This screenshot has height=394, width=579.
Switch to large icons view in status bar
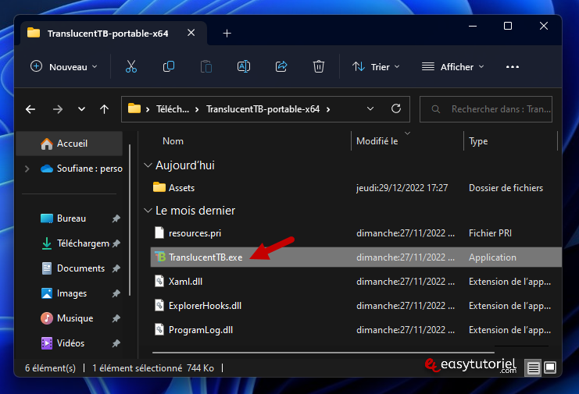(x=550, y=367)
